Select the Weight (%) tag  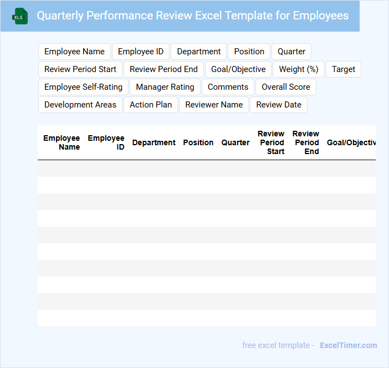click(299, 69)
